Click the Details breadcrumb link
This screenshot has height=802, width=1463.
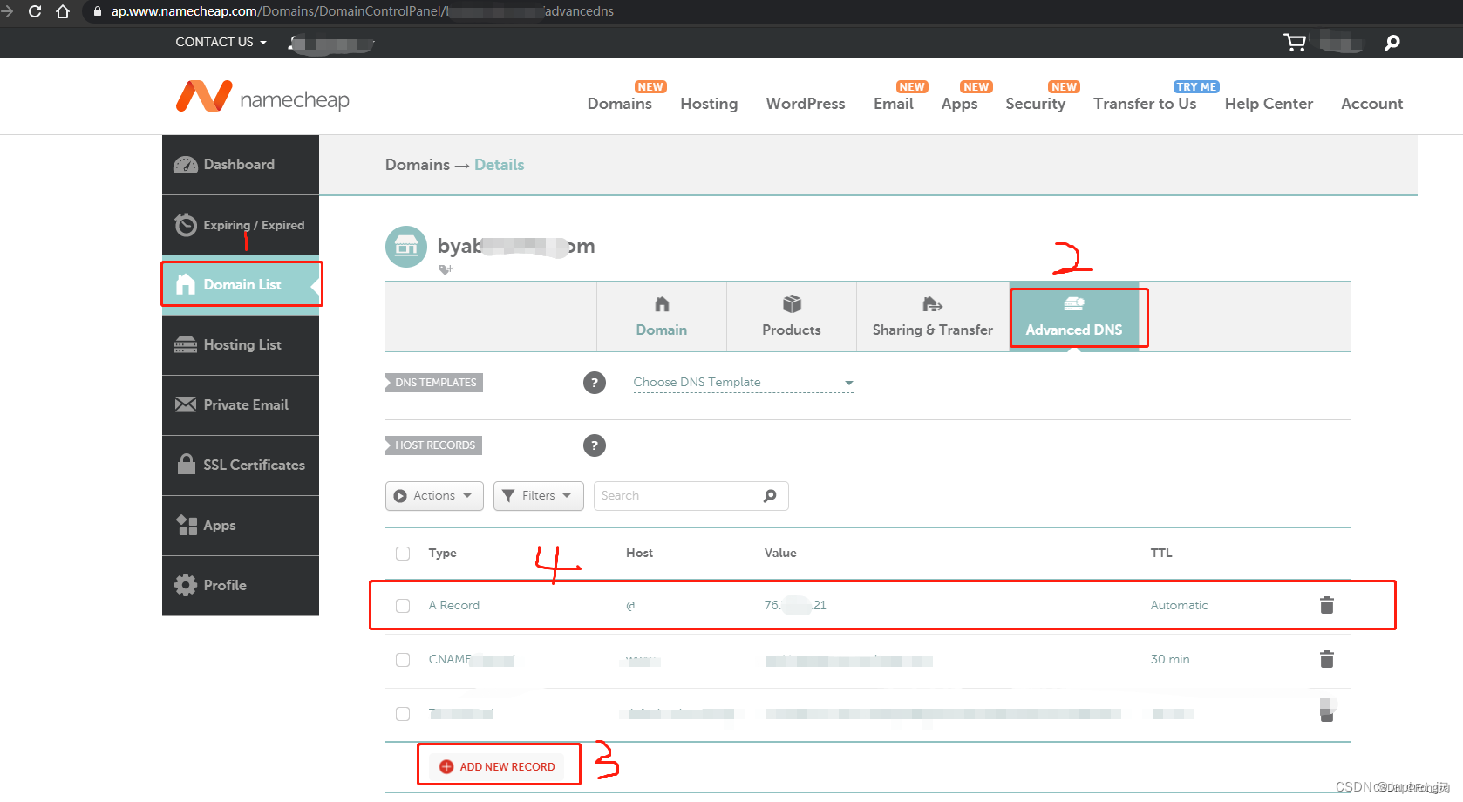click(x=500, y=165)
